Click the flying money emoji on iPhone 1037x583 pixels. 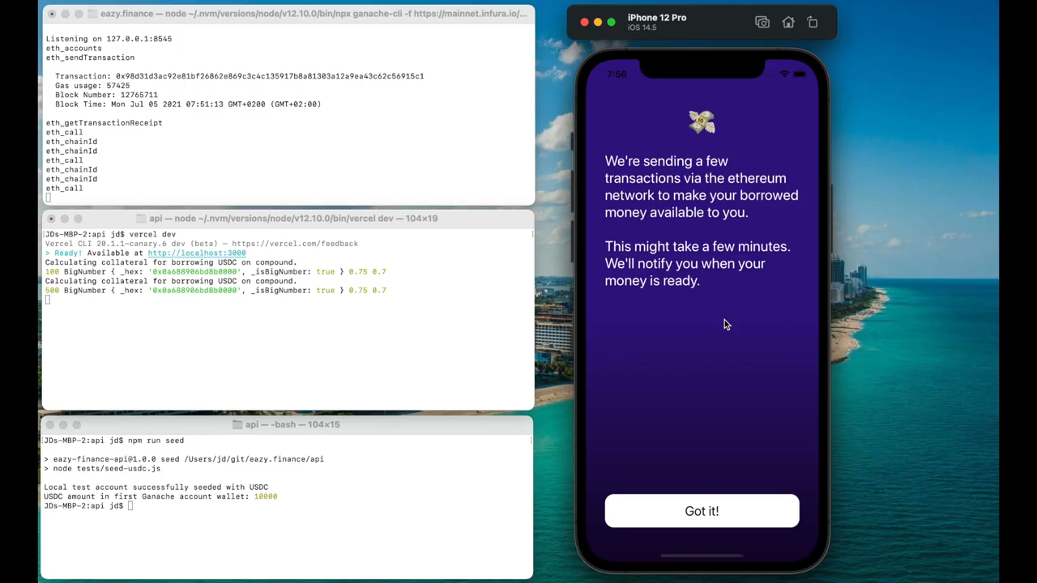point(702,122)
